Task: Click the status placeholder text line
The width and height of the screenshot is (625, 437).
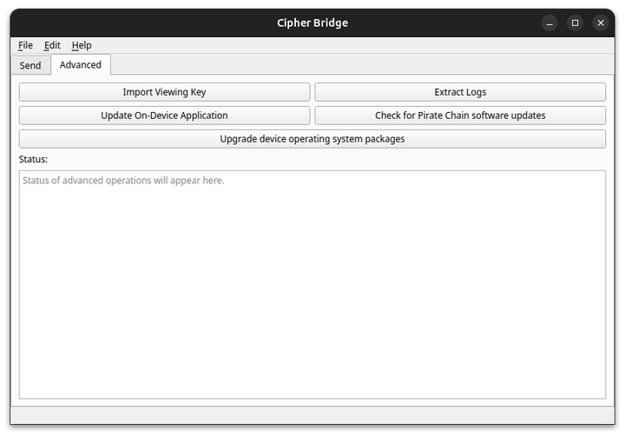Action: pyautogui.click(x=123, y=181)
